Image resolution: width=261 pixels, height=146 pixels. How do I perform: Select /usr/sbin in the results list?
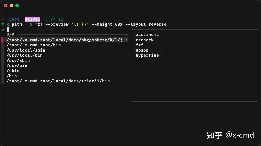(18, 60)
